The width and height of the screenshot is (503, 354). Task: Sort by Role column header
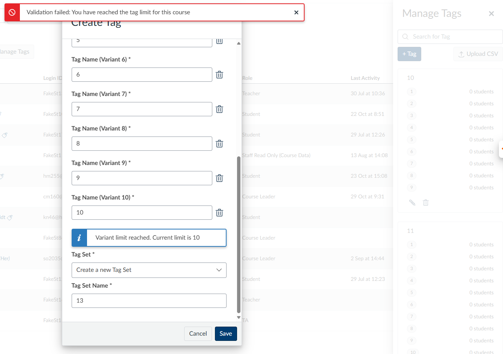pyautogui.click(x=247, y=78)
